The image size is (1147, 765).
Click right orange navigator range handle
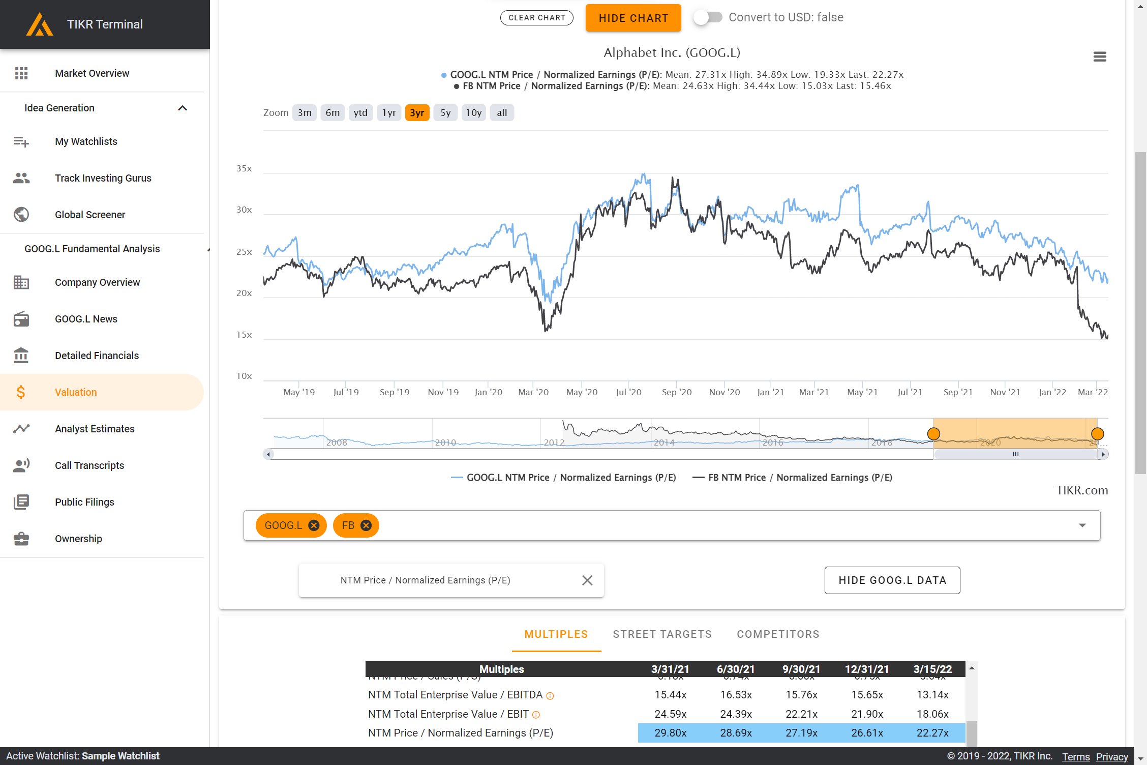click(x=1098, y=434)
